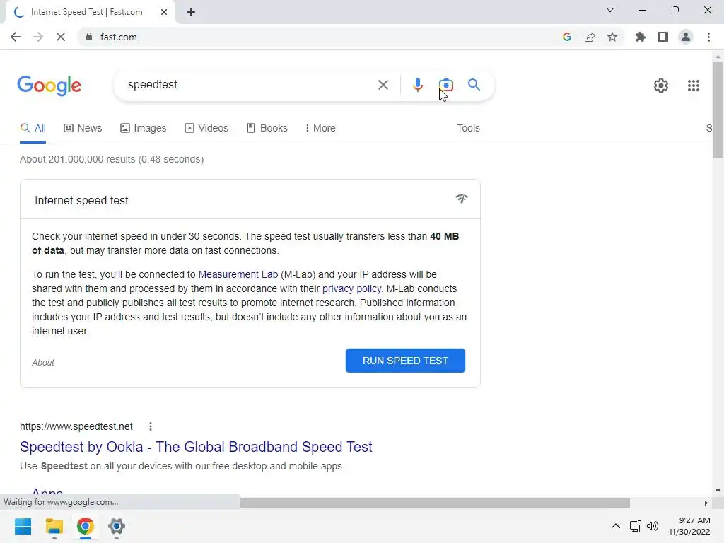Close the Fast.com tab
This screenshot has height=543, width=724.
[164, 12]
